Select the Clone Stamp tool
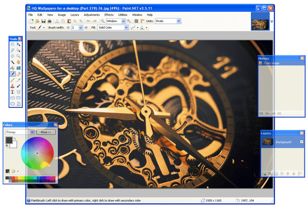Image resolution: width=308 pixels, height=207 pixels. tap(12, 86)
